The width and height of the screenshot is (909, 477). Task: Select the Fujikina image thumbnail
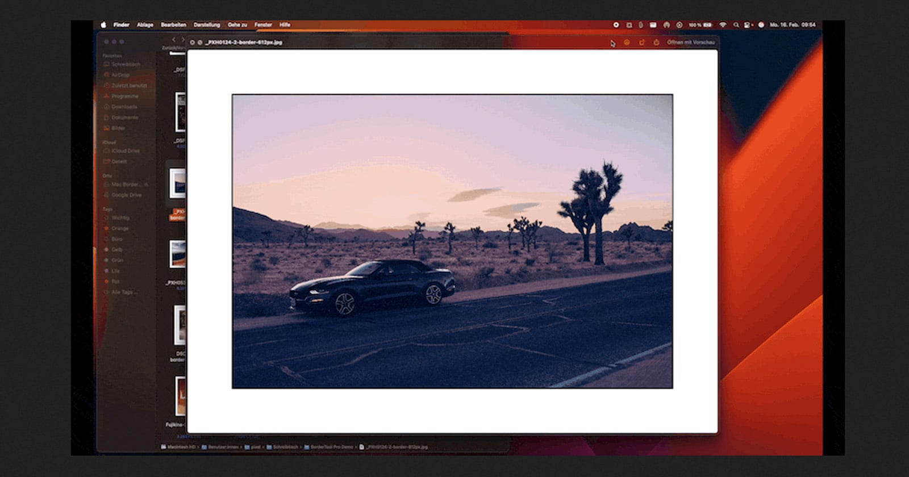click(180, 396)
